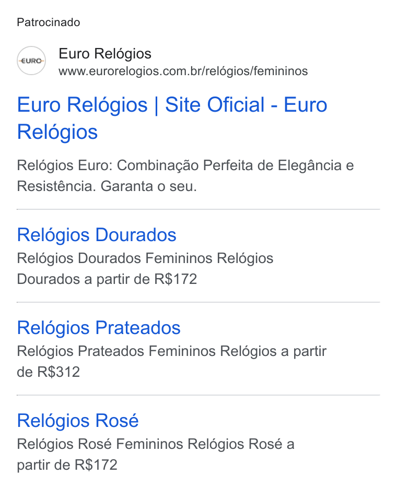Click the 'de R$312' price text

48,372
